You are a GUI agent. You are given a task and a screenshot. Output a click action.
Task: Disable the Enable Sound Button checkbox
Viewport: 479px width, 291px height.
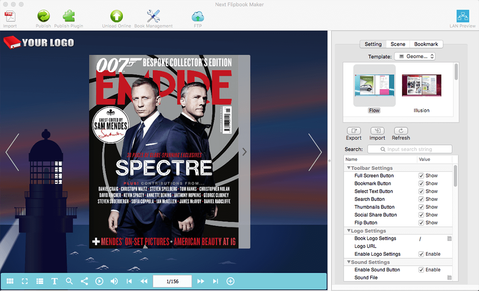click(x=421, y=270)
